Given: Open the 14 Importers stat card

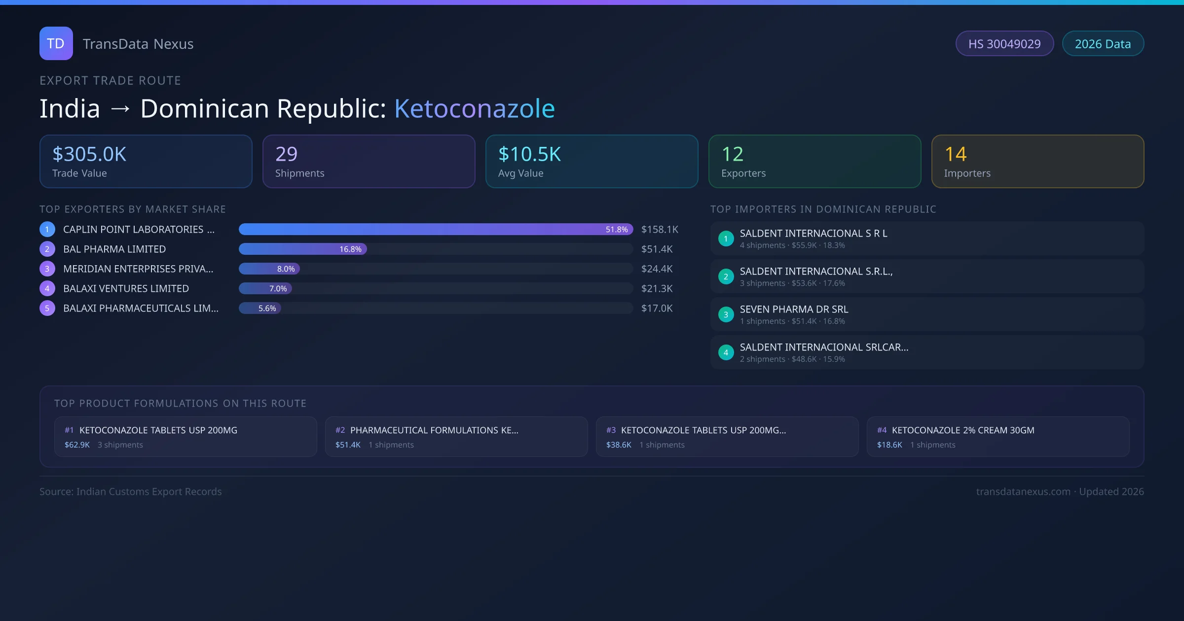Looking at the screenshot, I should tap(1037, 162).
